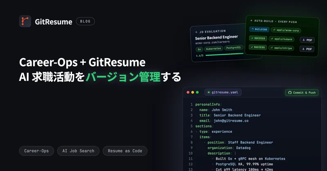The image size is (327, 171).
Task: Click type: experience on line 6
Action: point(216,132)
